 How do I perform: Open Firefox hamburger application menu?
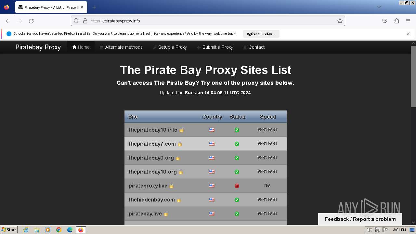pyautogui.click(x=408, y=21)
